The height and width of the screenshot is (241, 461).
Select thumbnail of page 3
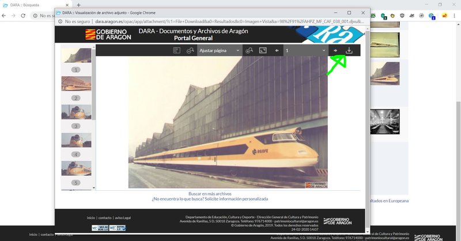coord(76,112)
